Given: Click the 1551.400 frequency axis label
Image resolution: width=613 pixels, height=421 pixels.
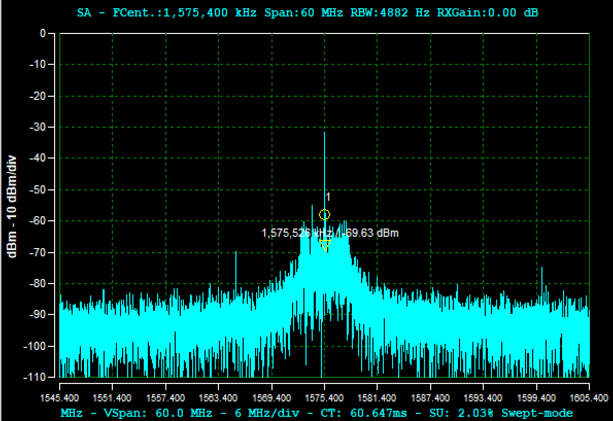Looking at the screenshot, I should pos(112,398).
